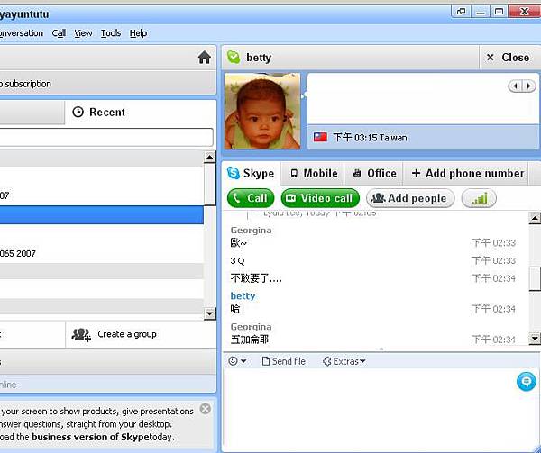Click business version of Skype link

tap(90, 437)
